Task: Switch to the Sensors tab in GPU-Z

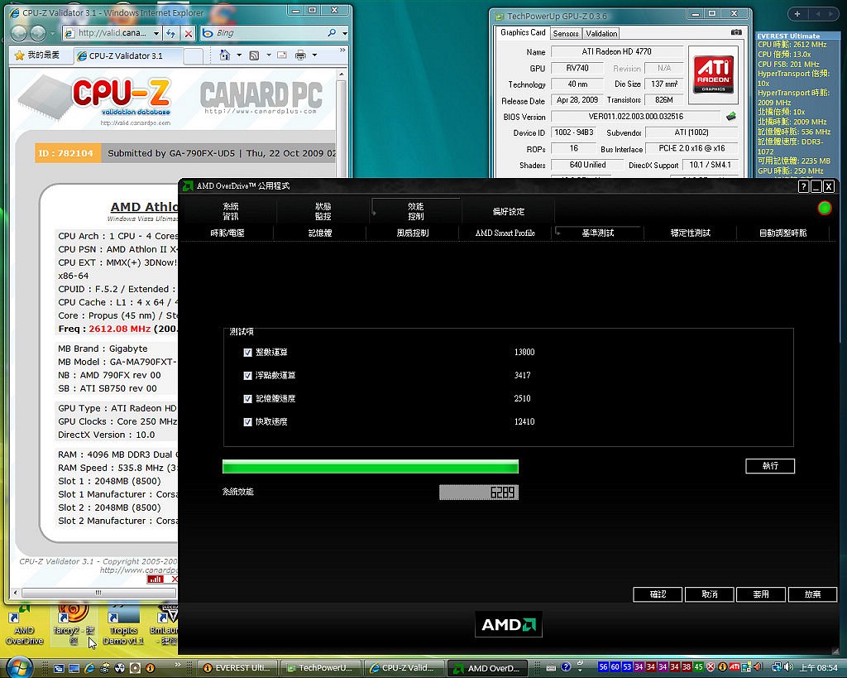Action: point(566,33)
